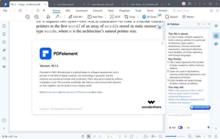Send the AI chat message
Image resolution: width=220 pixels, height=139 pixels.
[x=208, y=127]
